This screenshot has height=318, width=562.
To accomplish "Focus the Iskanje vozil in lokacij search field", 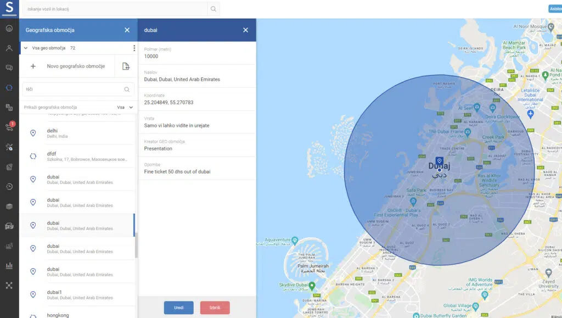I will (x=115, y=9).
